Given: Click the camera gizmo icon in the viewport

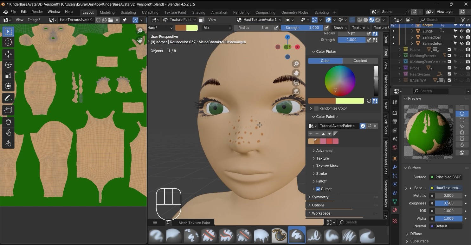Looking at the screenshot, I should pos(296,82).
